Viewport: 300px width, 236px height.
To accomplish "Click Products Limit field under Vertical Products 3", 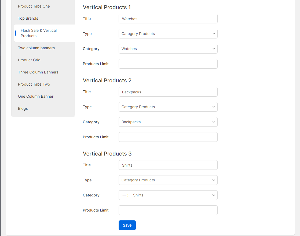I will pyautogui.click(x=168, y=210).
